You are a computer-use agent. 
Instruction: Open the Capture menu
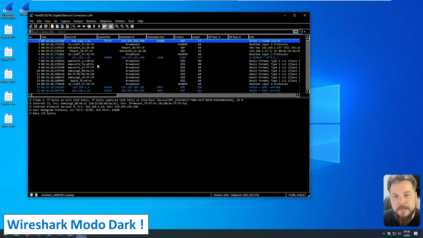(65, 21)
